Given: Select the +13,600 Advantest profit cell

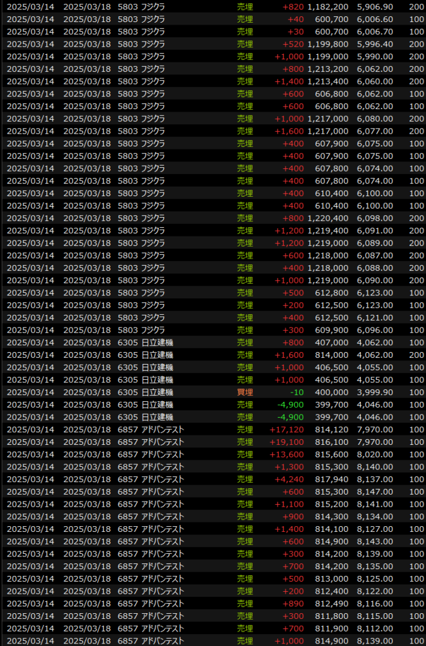Looking at the screenshot, I should 287,454.
